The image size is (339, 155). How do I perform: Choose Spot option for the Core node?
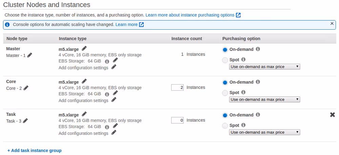point(225,93)
